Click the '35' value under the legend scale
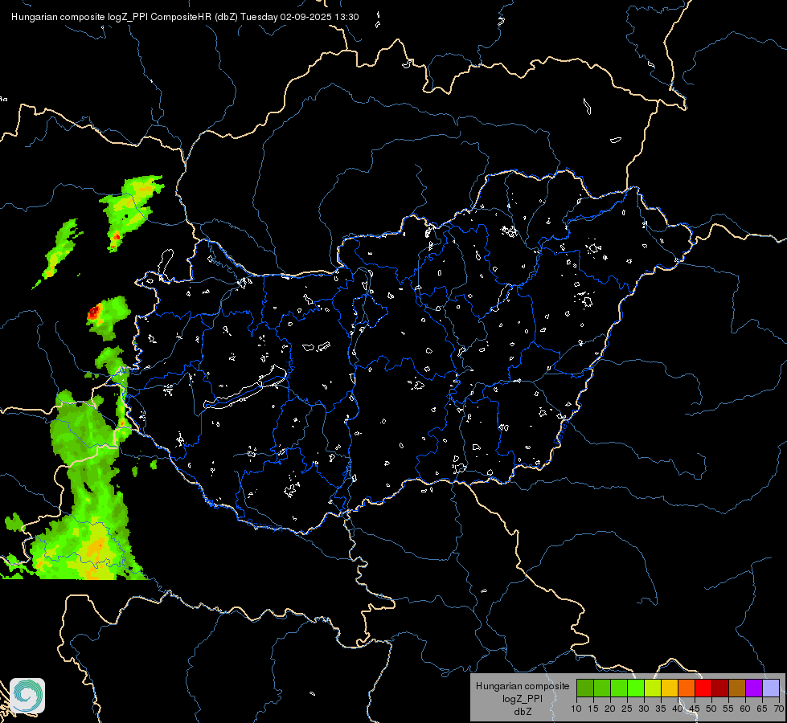Screen dimensions: 787x723 (661, 709)
